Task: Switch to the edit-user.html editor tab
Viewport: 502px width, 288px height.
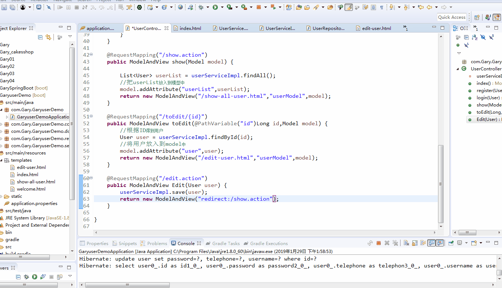Action: point(373,28)
